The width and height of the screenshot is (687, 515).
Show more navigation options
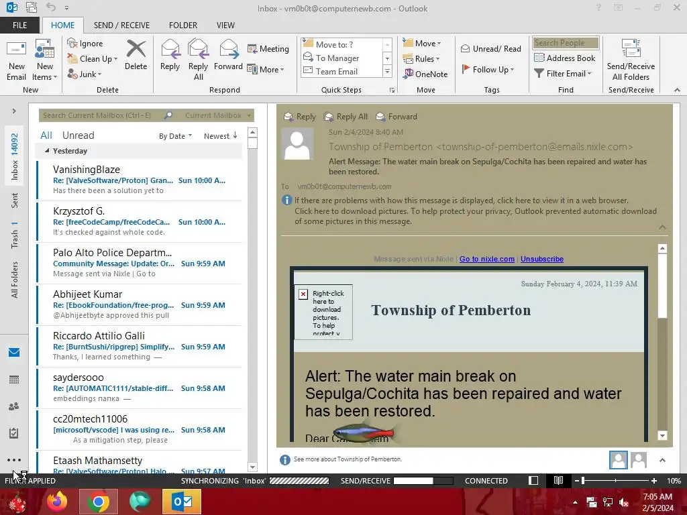pyautogui.click(x=14, y=460)
